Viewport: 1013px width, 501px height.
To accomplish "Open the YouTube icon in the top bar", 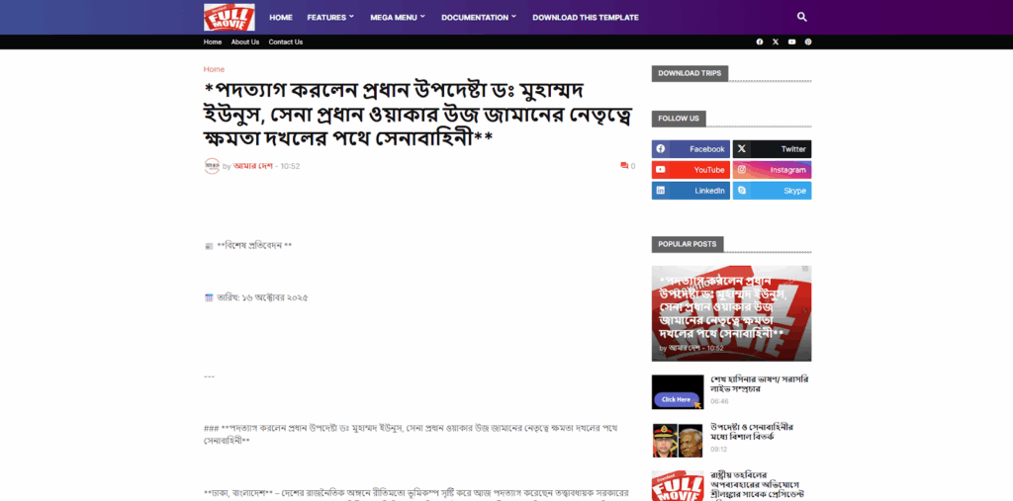I will pyautogui.click(x=791, y=42).
